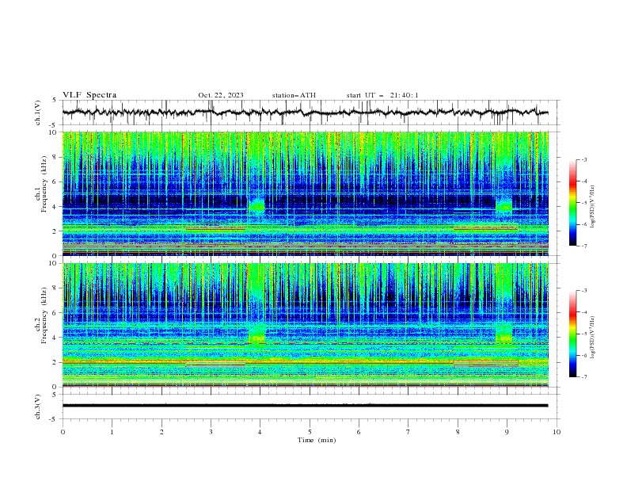Click ch.1 color bar legend label log(PSD)

(x=593, y=207)
